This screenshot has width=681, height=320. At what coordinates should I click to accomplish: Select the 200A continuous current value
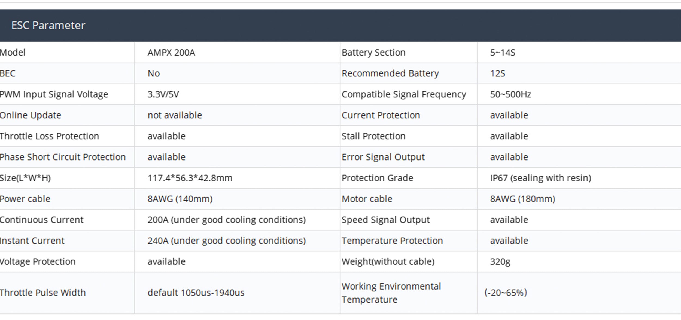click(227, 220)
